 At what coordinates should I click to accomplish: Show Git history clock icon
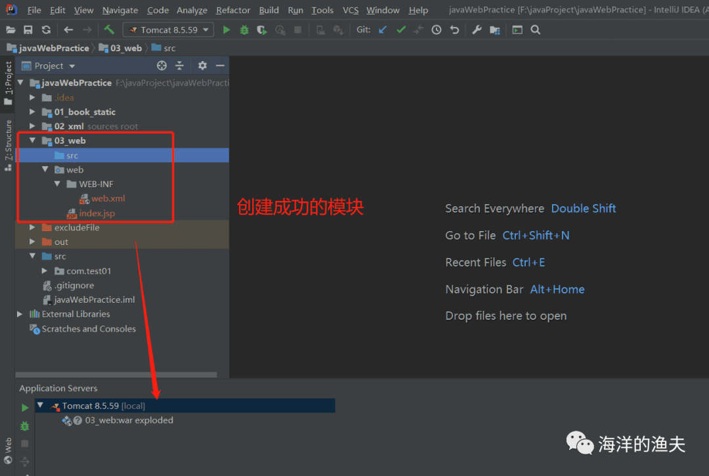[437, 30]
